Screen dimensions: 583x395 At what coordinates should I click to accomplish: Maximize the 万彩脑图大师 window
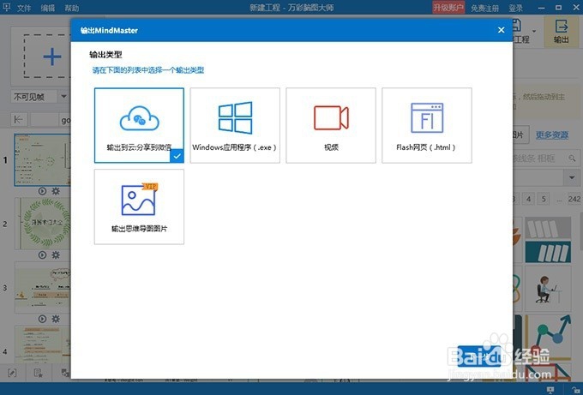[558, 8]
